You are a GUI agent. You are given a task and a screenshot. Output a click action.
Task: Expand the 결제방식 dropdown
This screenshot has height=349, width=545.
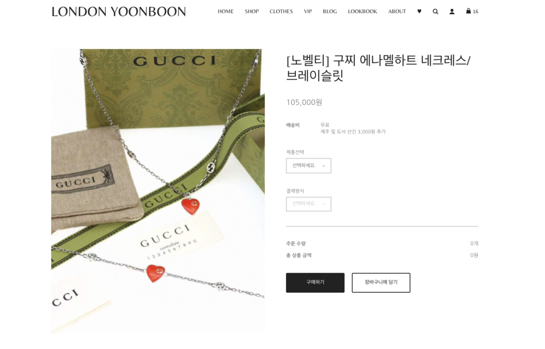(x=308, y=204)
